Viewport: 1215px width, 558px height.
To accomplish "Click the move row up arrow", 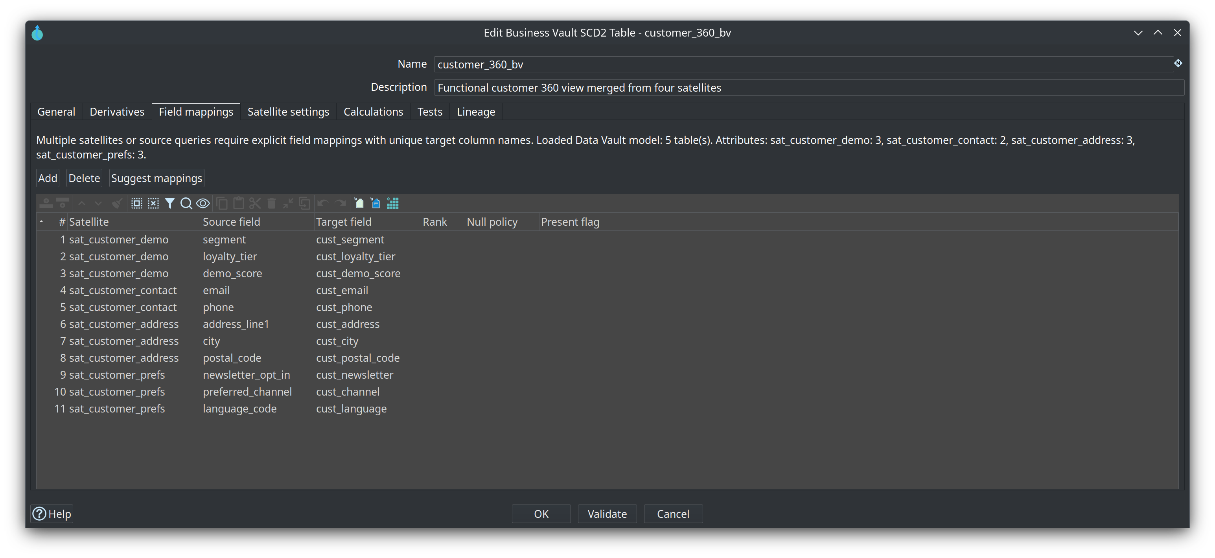I will click(82, 203).
